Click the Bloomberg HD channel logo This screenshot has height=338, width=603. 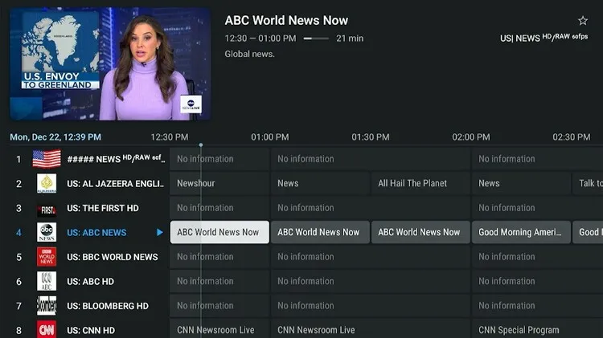click(x=47, y=306)
